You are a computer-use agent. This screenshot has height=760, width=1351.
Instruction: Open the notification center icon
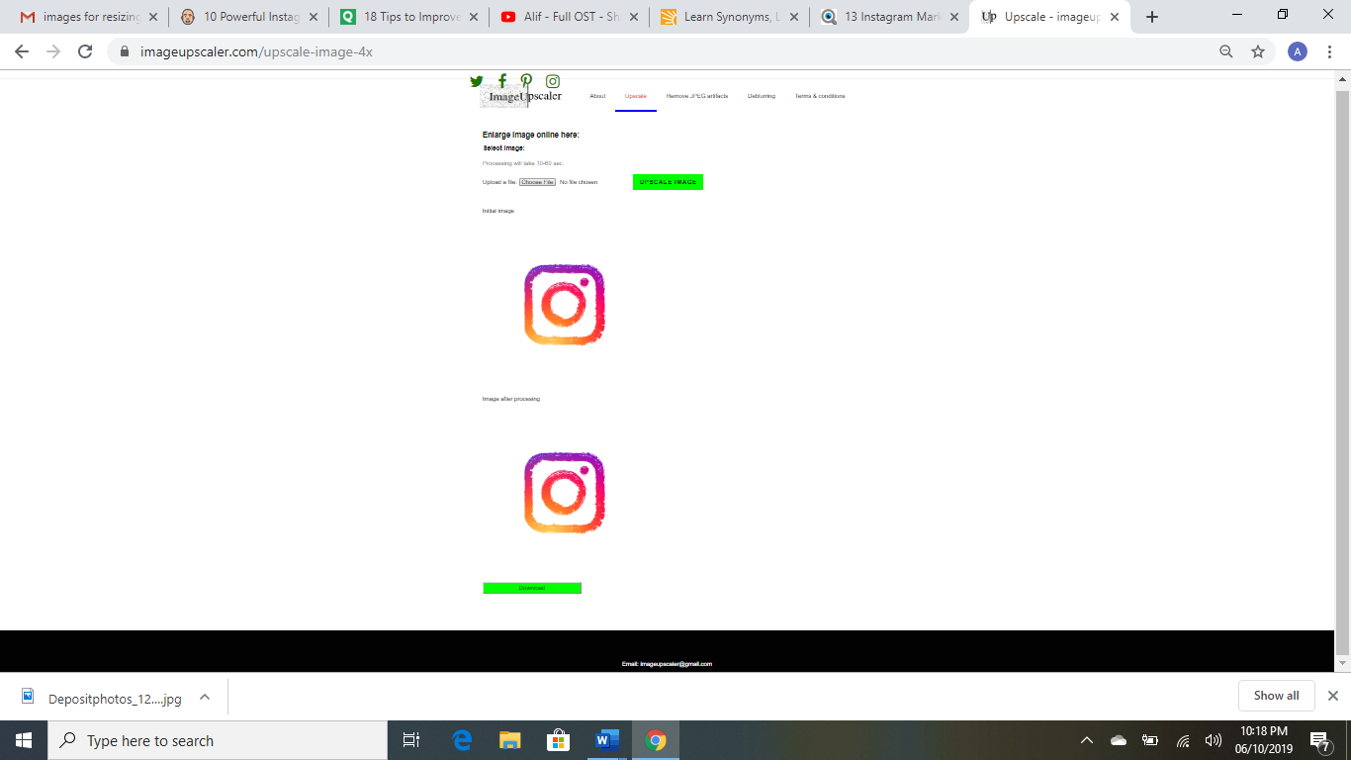(1319, 740)
